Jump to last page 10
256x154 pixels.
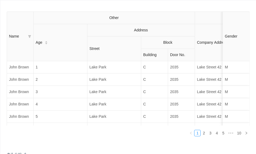coord(239,133)
